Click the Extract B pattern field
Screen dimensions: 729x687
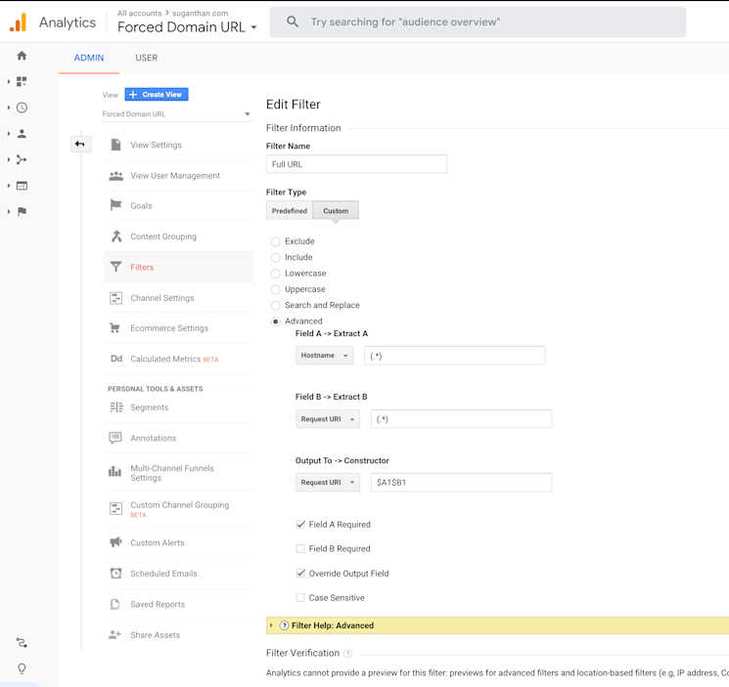(x=461, y=419)
